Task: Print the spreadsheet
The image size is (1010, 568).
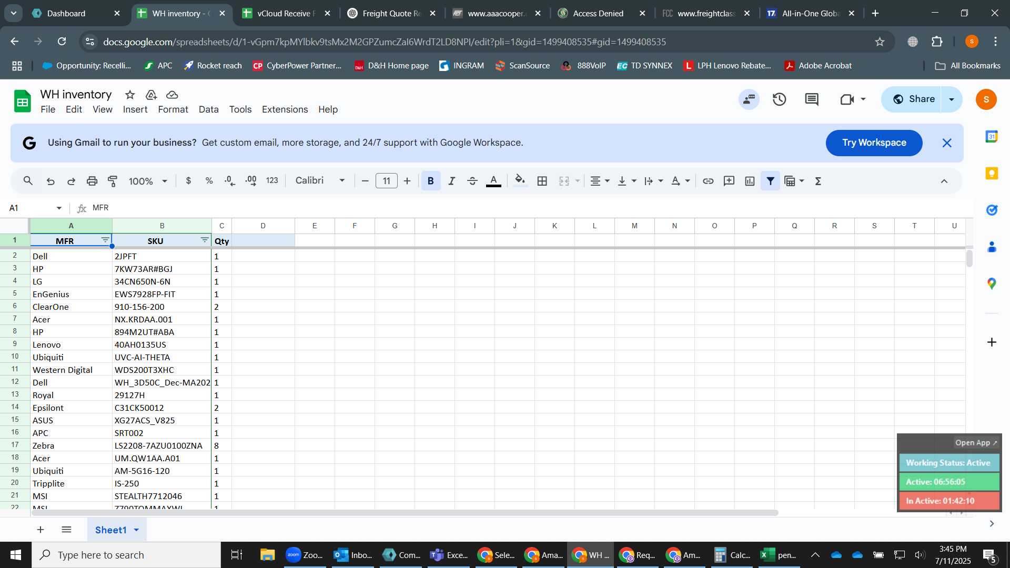Action: coord(92,181)
